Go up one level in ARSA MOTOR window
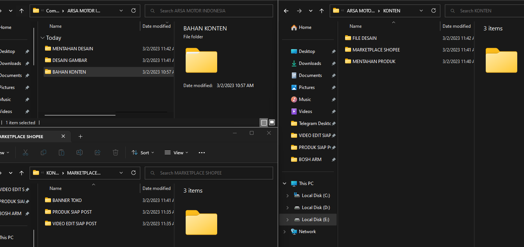 (x=21, y=11)
